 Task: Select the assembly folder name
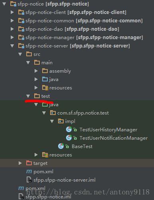[x=60, y=71]
